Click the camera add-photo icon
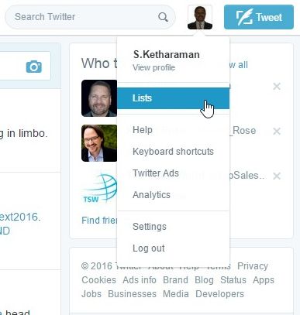The height and width of the screenshot is (315, 300). point(34,67)
